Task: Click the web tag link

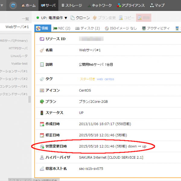Action: click(100, 79)
